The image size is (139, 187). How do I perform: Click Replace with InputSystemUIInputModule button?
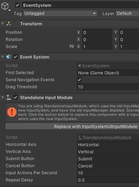(72, 126)
